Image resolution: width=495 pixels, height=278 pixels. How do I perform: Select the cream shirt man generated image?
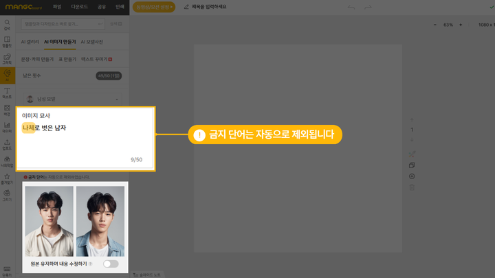[x=49, y=221]
